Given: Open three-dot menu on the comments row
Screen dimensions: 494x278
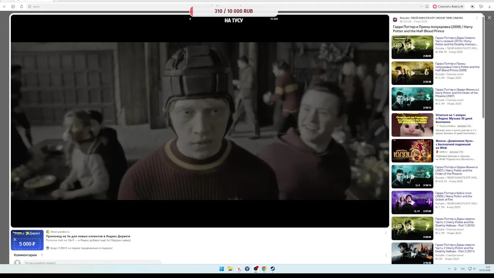Looking at the screenshot, I should (x=386, y=255).
